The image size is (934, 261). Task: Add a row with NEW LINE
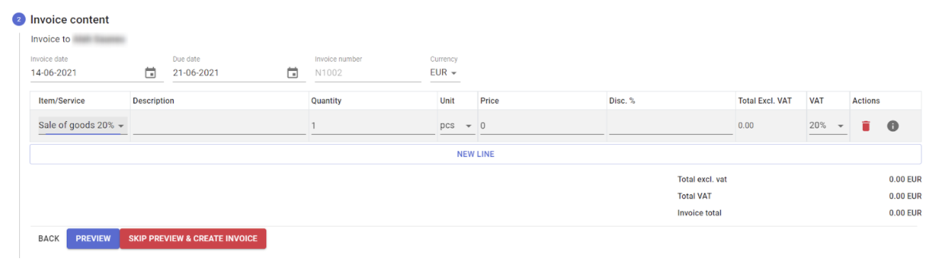pyautogui.click(x=476, y=154)
